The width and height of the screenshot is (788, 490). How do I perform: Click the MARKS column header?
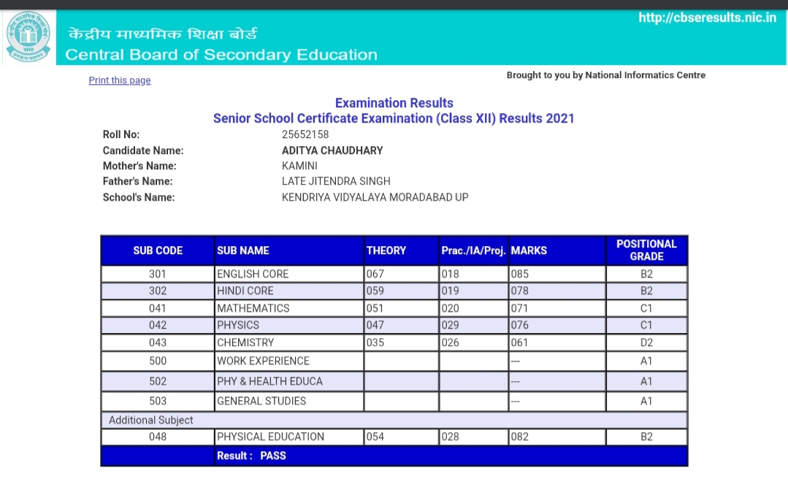tap(556, 250)
